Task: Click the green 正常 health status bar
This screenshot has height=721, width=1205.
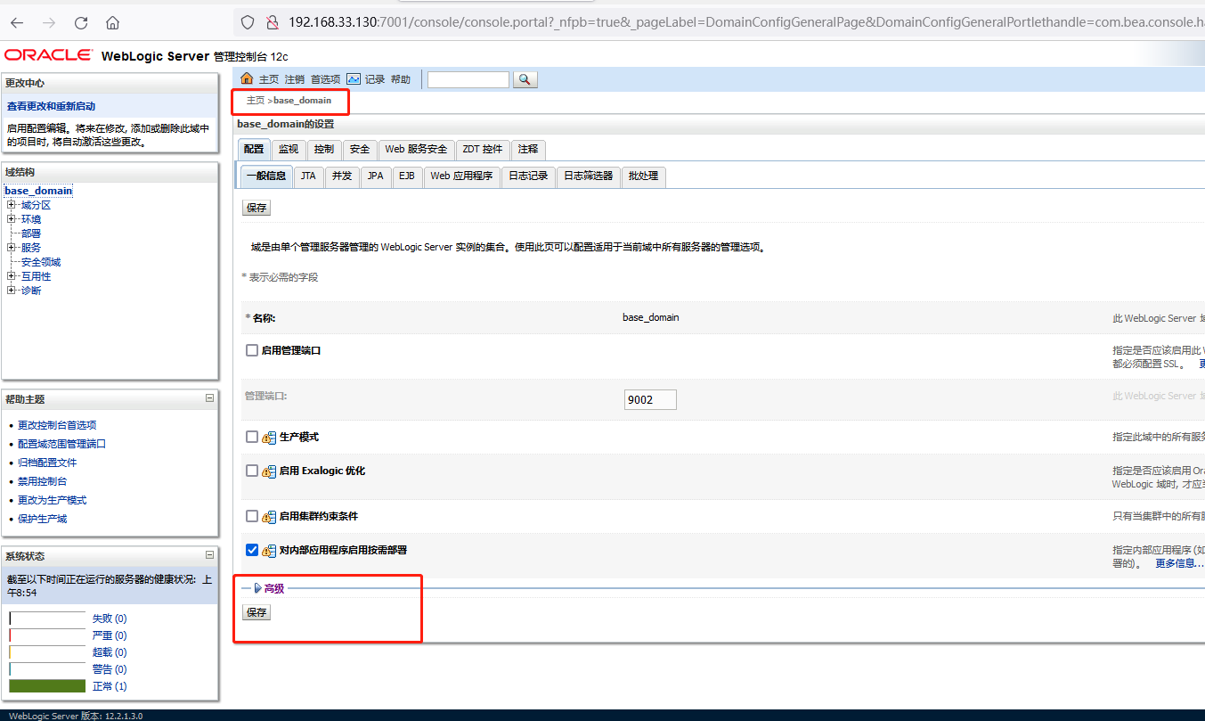Action: coord(47,686)
